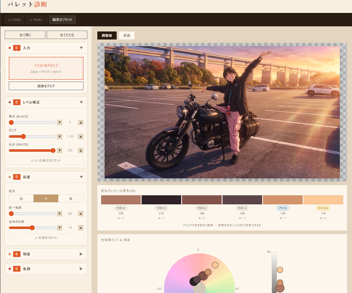The image size is (352, 293).
Task: Decrease ガンマ value with down arrow
Action: coord(60,137)
